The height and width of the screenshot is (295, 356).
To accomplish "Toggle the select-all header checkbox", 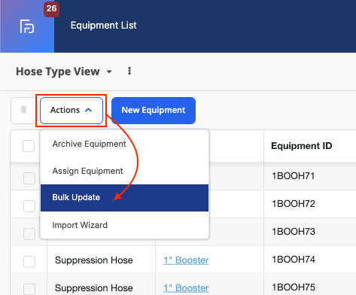I will coord(29,146).
